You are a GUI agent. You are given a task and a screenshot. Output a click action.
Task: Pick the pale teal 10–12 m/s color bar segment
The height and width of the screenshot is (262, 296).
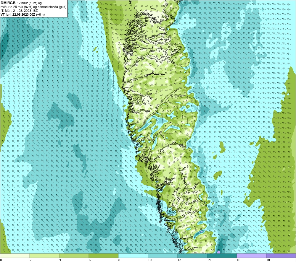tap(163, 256)
